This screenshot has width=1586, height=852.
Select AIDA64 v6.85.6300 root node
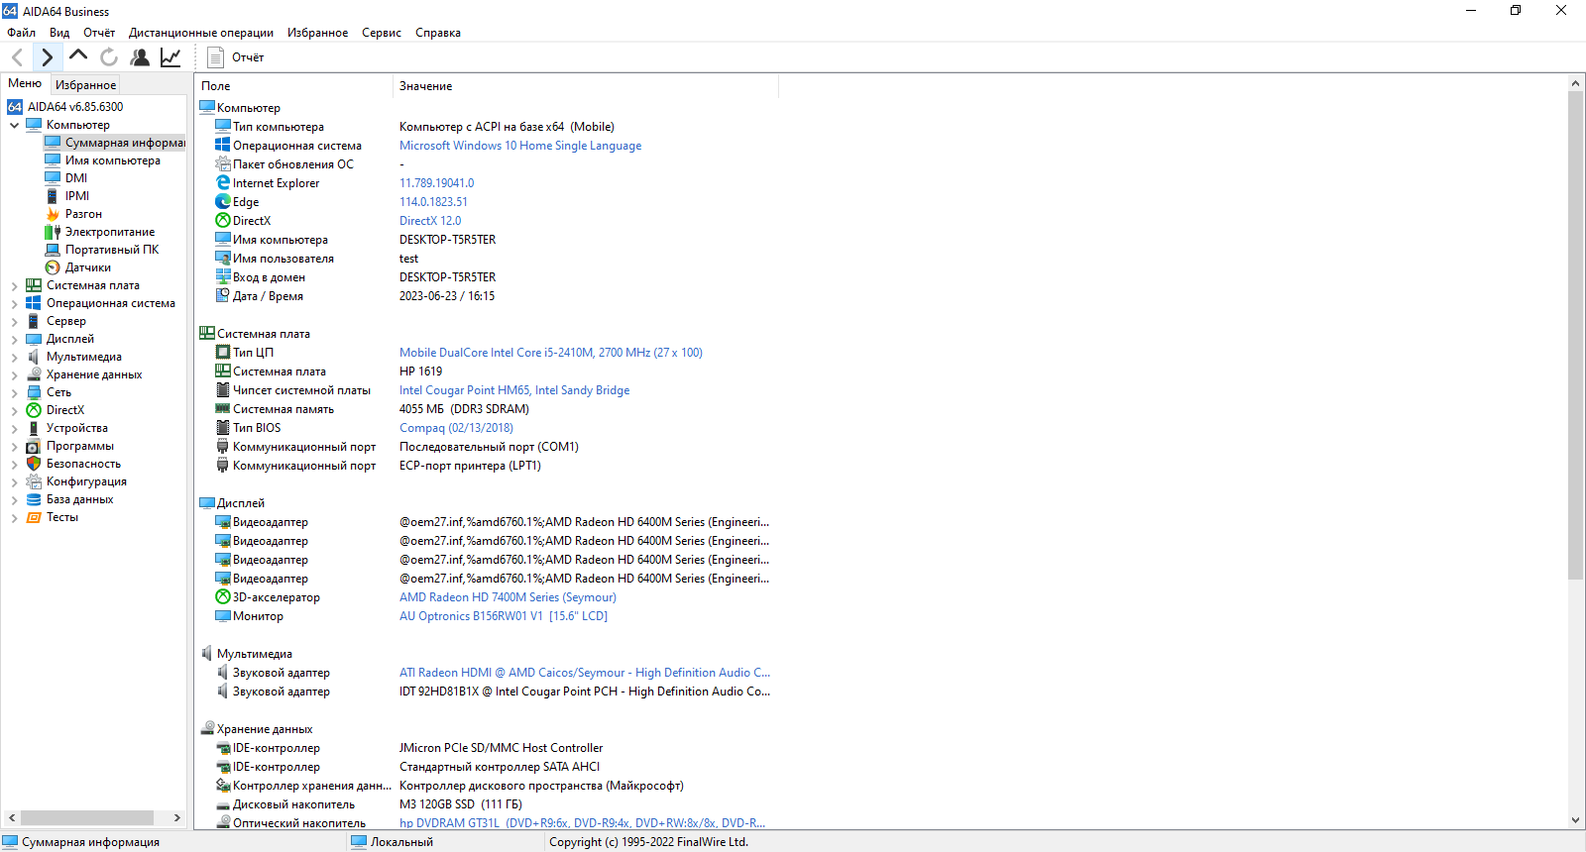click(x=75, y=107)
